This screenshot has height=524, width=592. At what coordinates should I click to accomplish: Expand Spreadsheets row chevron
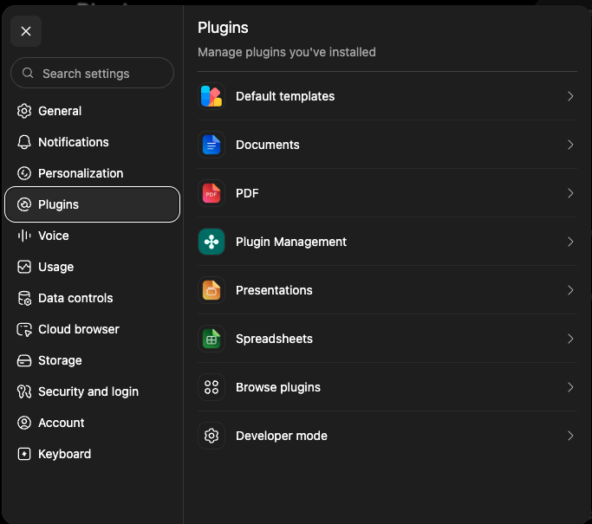coord(570,339)
